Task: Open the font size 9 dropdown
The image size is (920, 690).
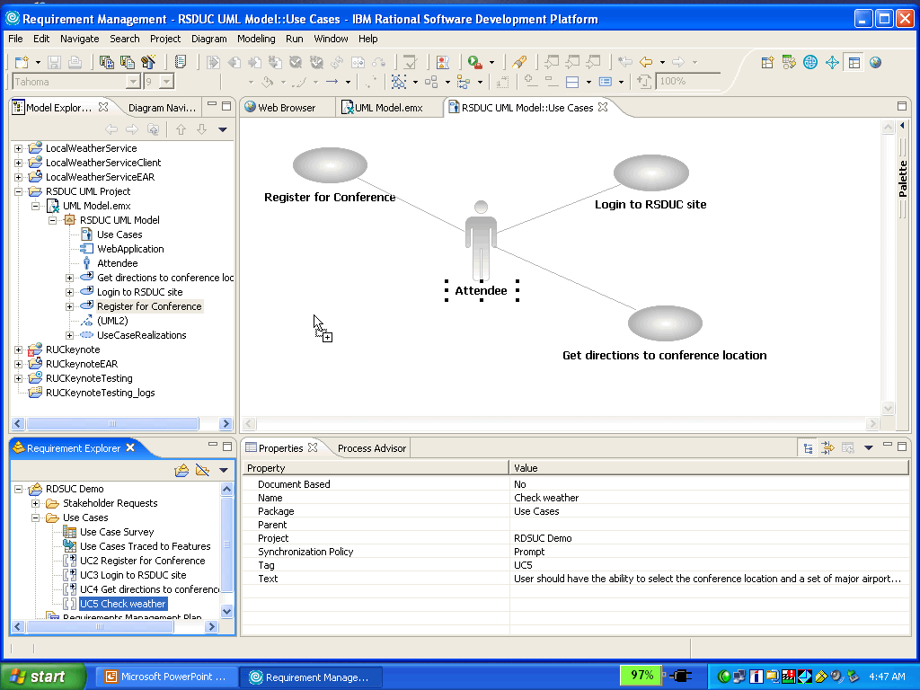Action: (x=167, y=82)
